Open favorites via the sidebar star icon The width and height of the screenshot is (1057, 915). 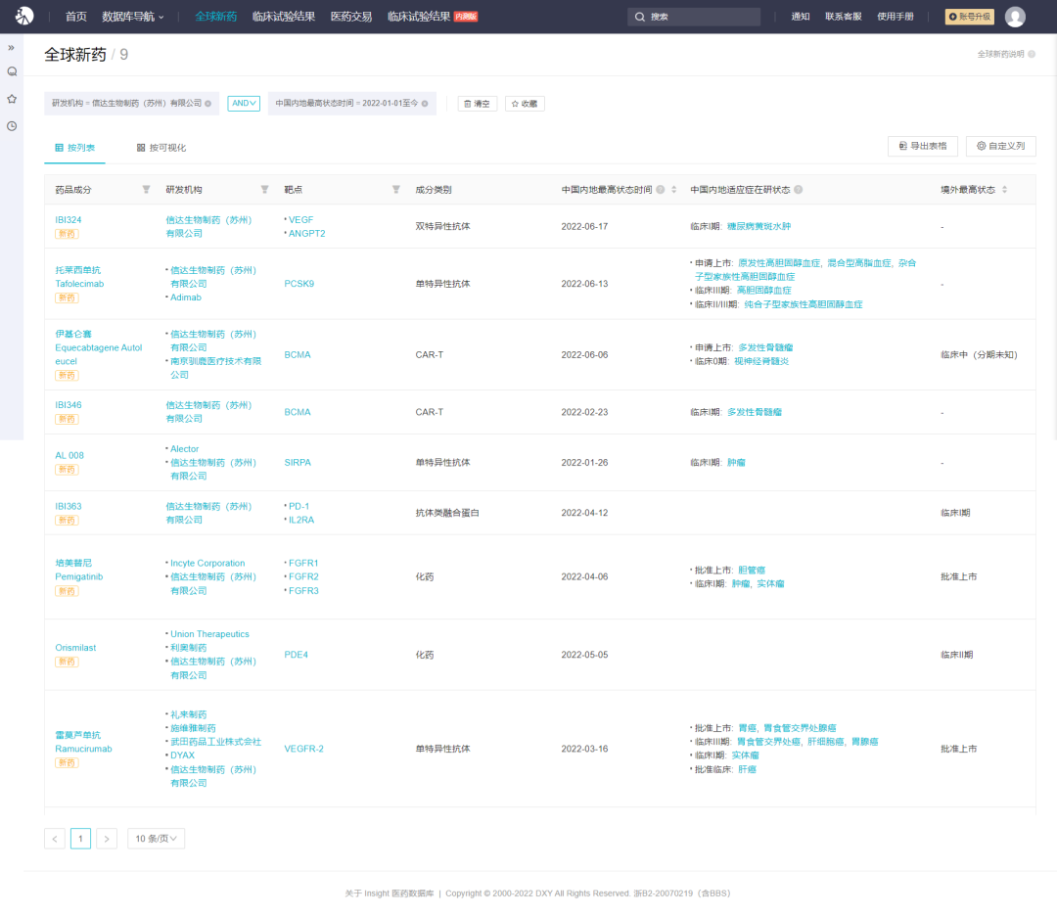12,99
